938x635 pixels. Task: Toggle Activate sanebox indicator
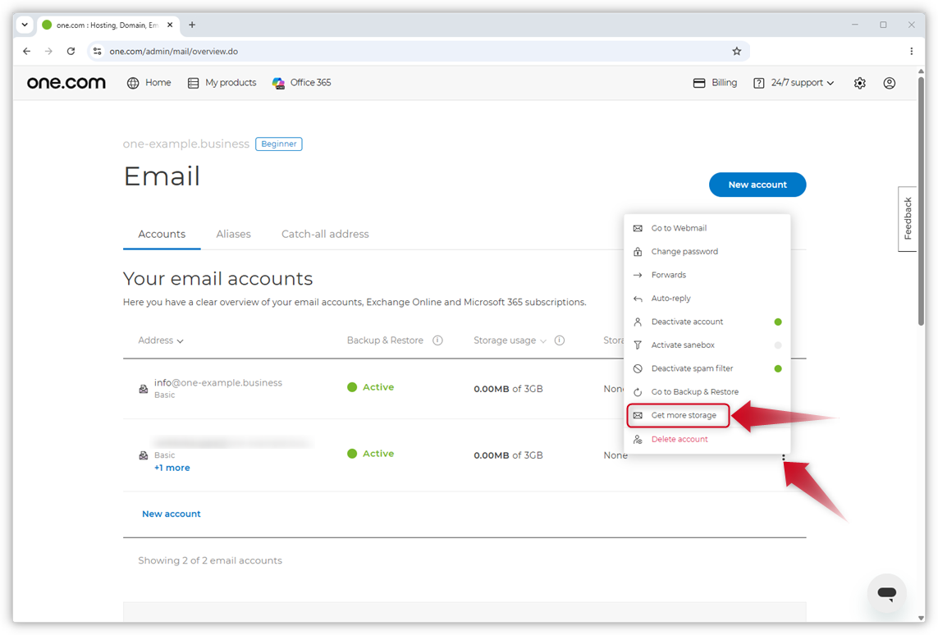tap(778, 345)
